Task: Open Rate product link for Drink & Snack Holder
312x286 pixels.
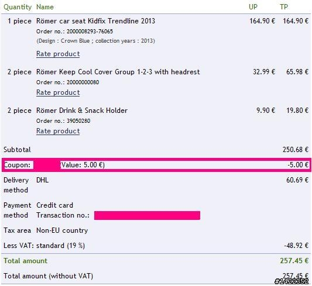Action: (x=58, y=131)
